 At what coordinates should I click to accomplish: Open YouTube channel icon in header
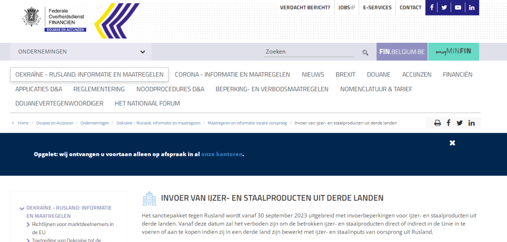[458, 8]
